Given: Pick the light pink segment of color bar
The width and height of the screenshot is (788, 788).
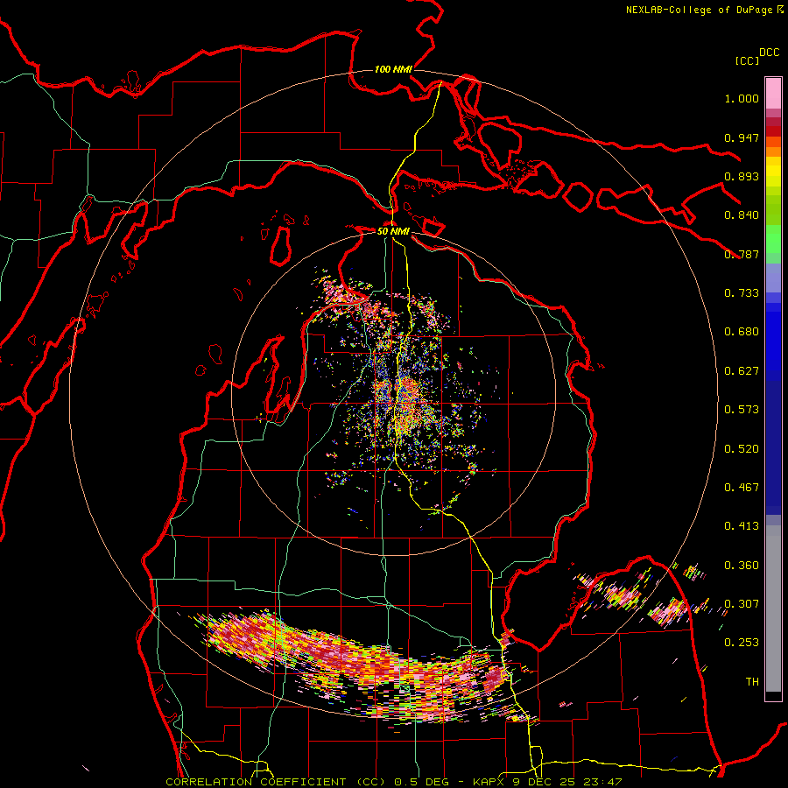Looking at the screenshot, I should point(773,93).
